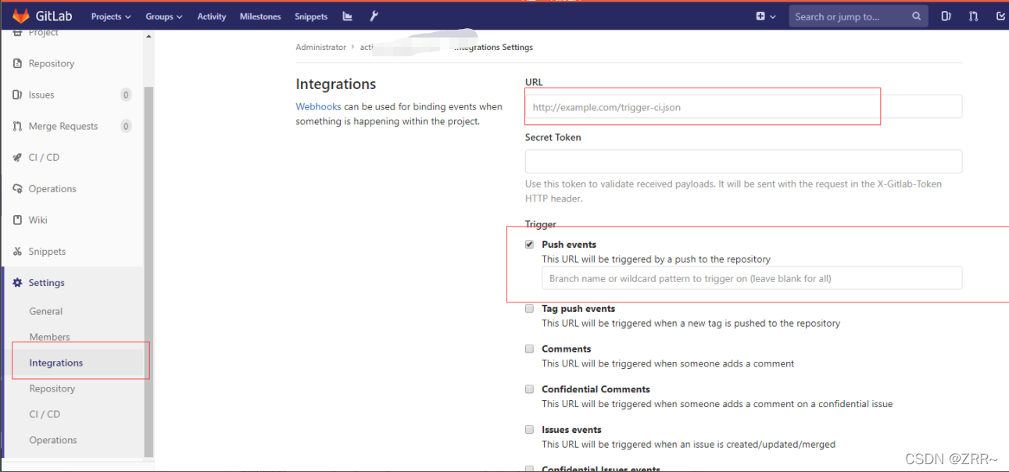Click the Confidential Comments label
The image size is (1009, 472).
coord(596,389)
